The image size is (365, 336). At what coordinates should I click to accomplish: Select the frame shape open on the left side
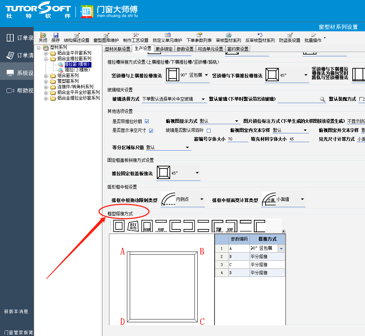189,226
